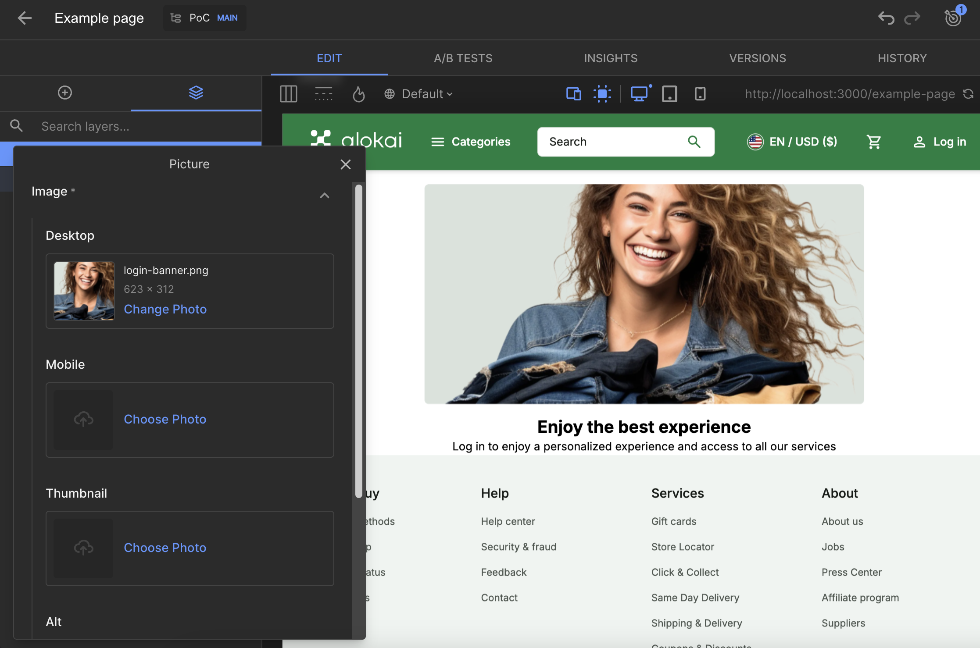Click the Thumbnail upload cloud icon
980x648 pixels.
[83, 548]
